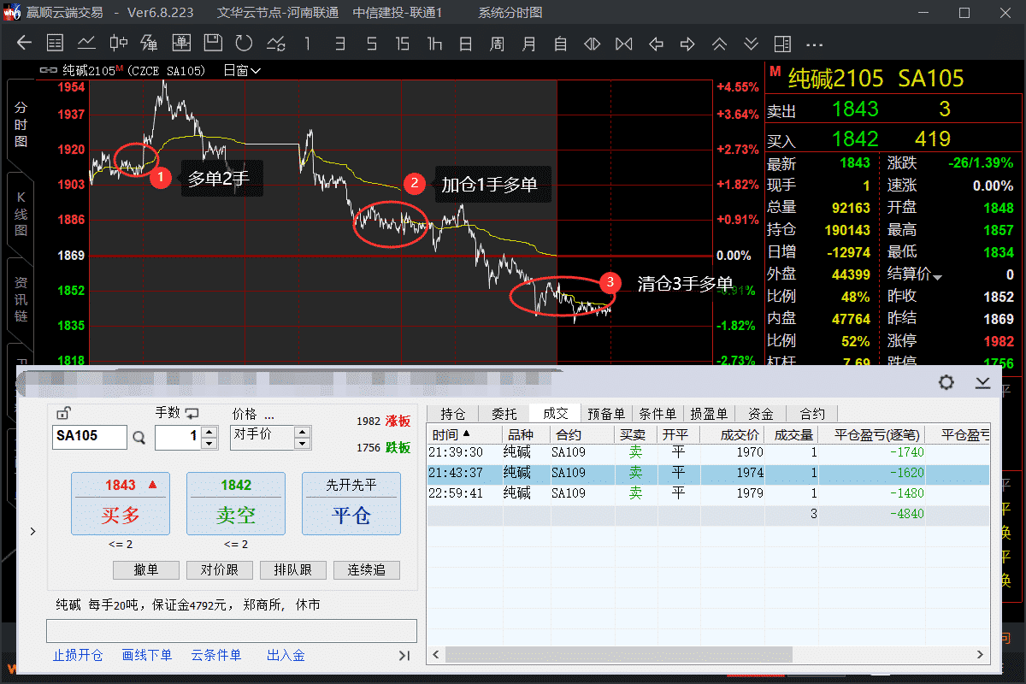Toggle the icon next to 手数 label
1026x684 pixels.
click(192, 413)
